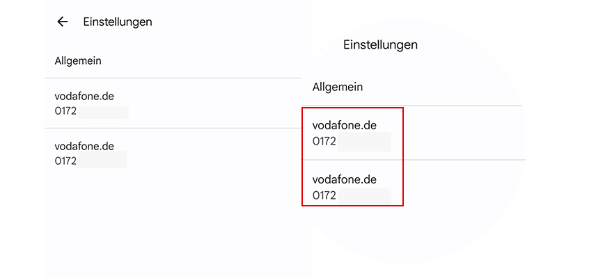Select the upper vodafone.de inside the red box
Image resolution: width=612 pixels, height=278 pixels.
(x=345, y=126)
